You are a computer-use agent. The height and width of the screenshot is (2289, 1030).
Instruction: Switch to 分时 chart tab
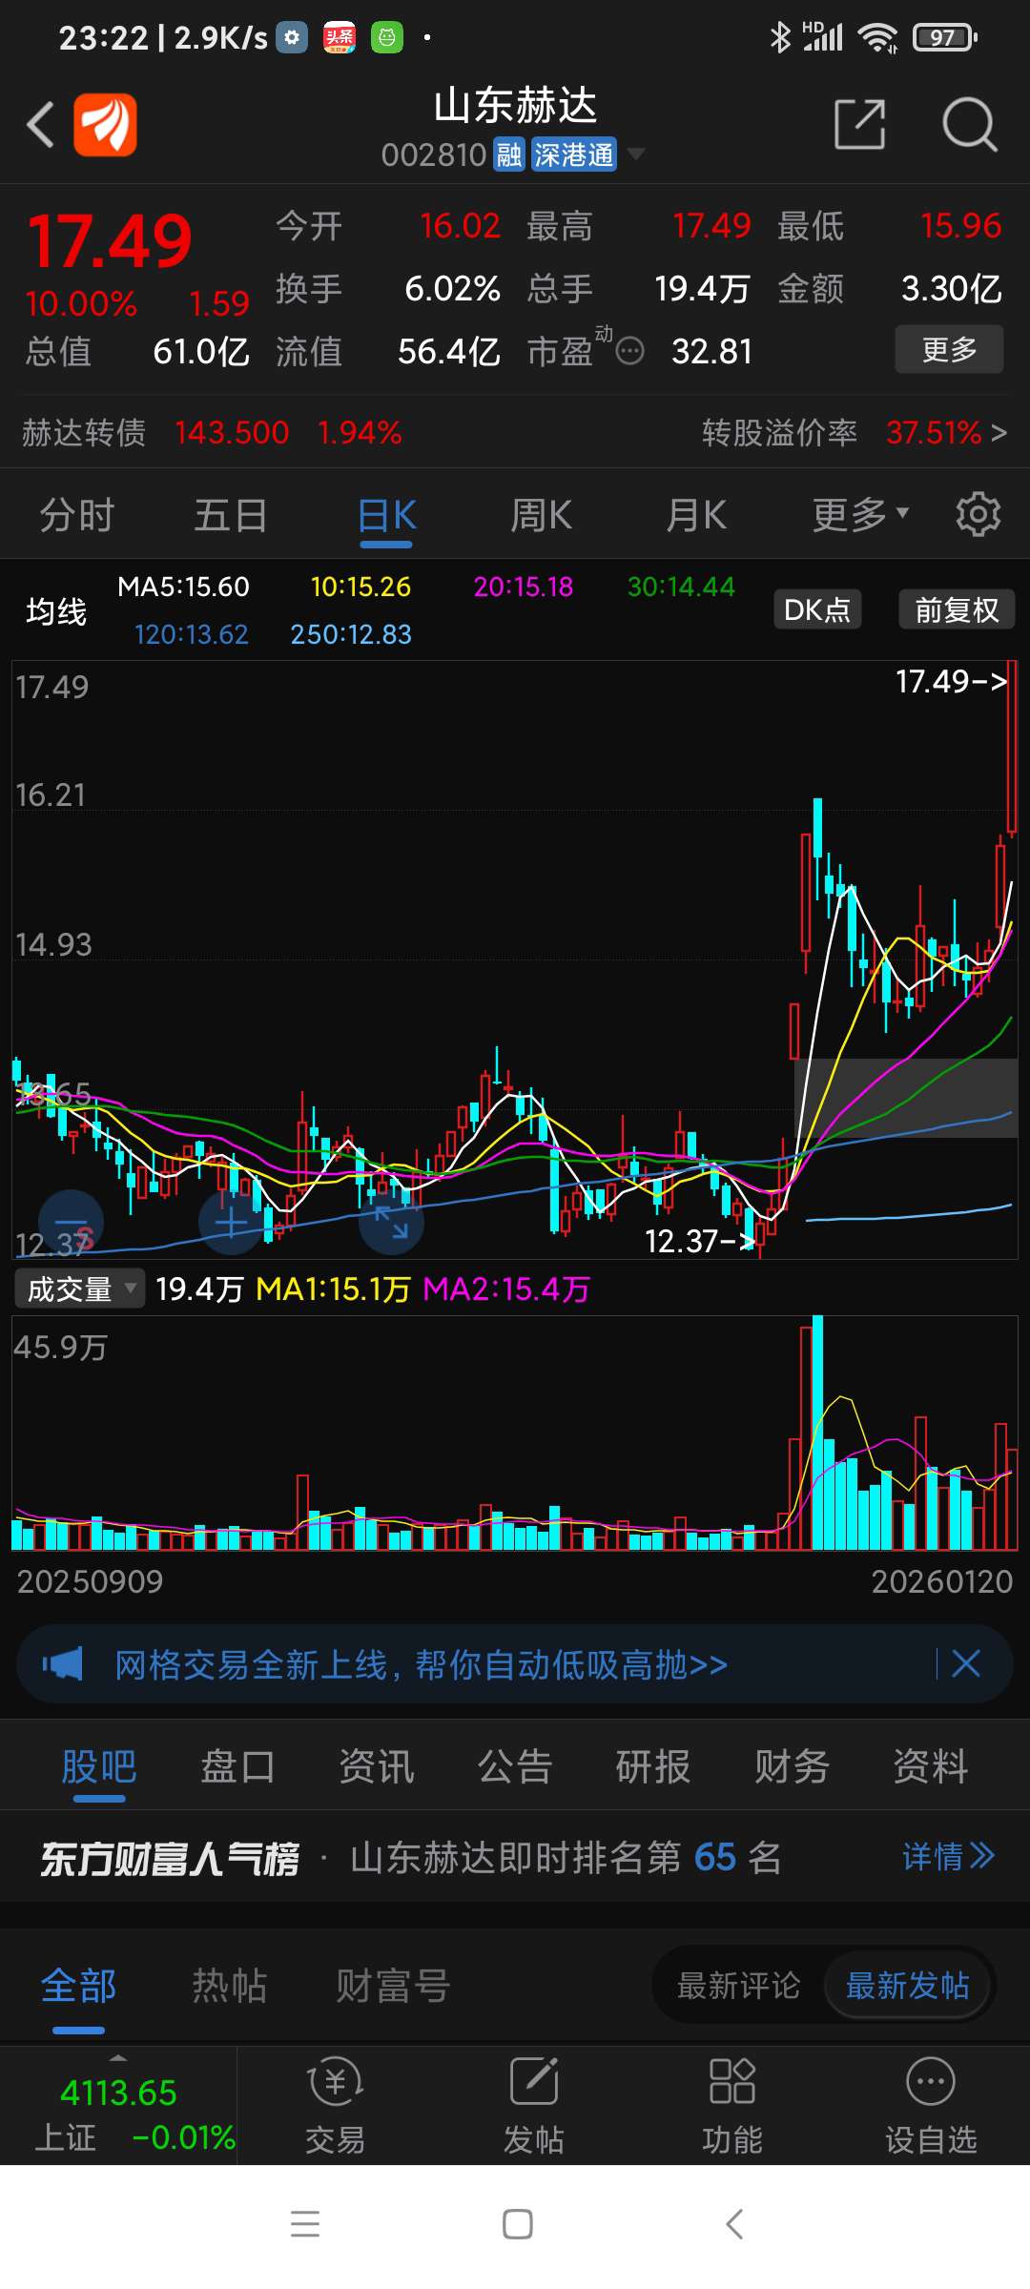pos(76,515)
